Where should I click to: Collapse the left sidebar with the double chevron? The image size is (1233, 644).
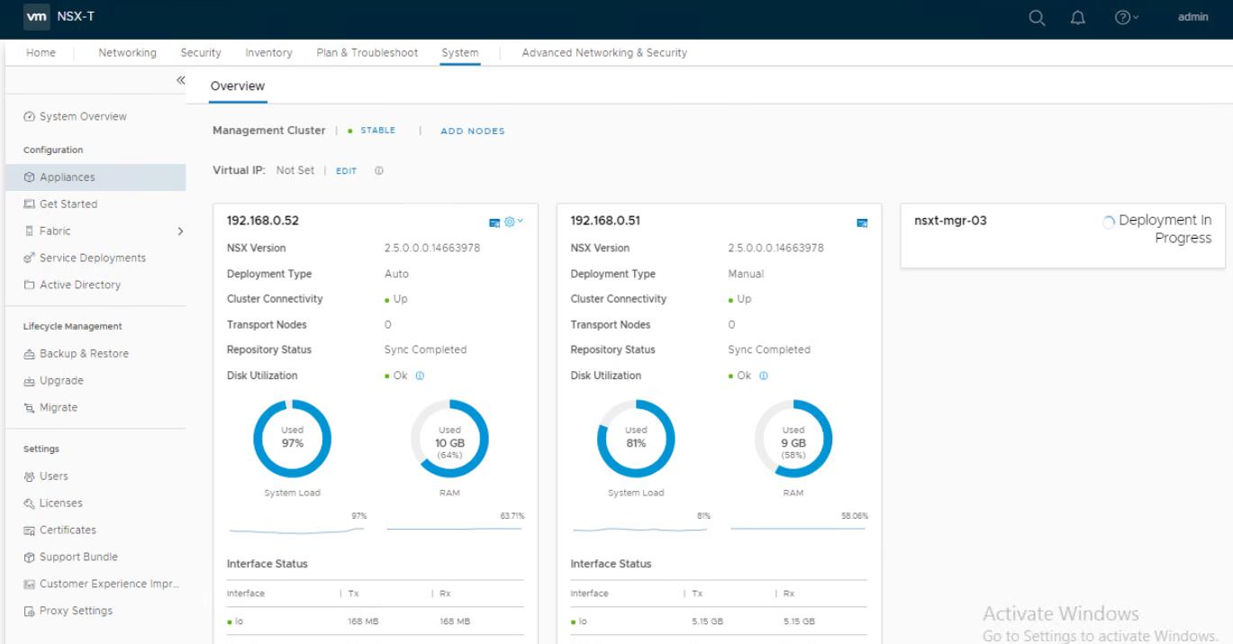pos(179,80)
